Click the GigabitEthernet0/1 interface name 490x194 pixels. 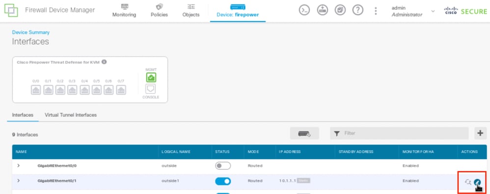(x=57, y=181)
